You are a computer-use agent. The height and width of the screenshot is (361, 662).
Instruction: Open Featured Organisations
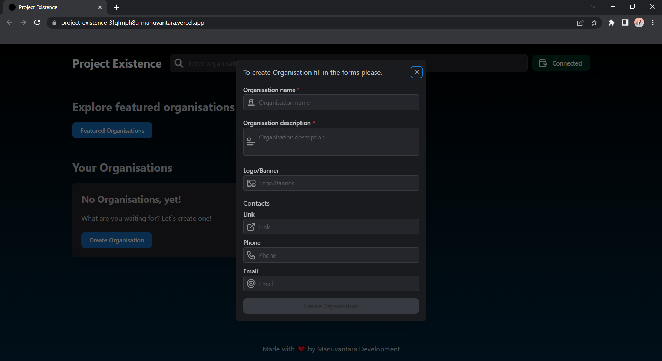(x=112, y=130)
